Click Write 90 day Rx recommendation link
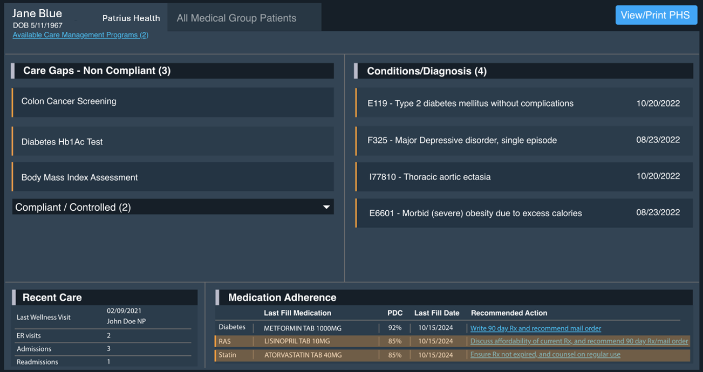The width and height of the screenshot is (703, 372). pos(535,328)
